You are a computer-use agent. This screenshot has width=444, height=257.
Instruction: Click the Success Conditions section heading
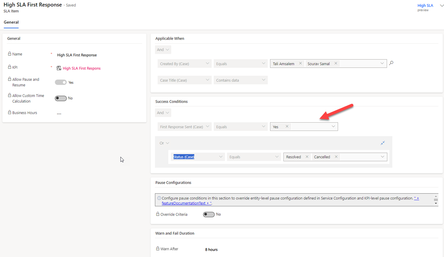[x=171, y=102]
